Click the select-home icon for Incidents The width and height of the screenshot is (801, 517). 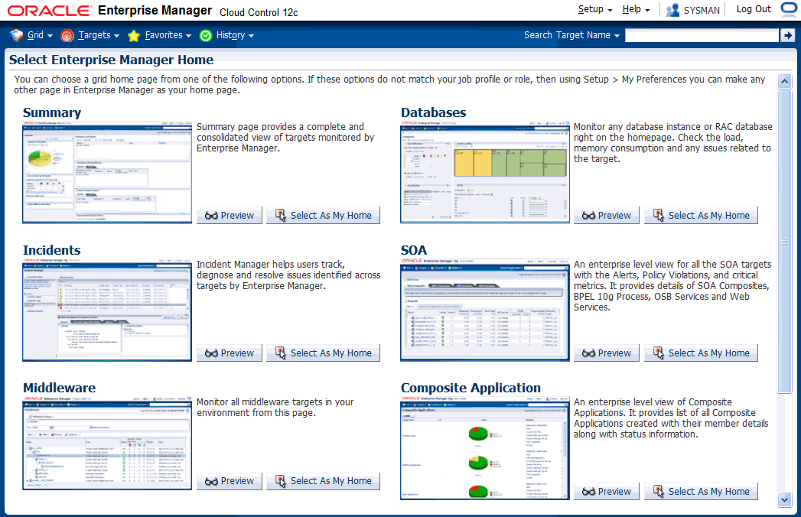pos(281,353)
